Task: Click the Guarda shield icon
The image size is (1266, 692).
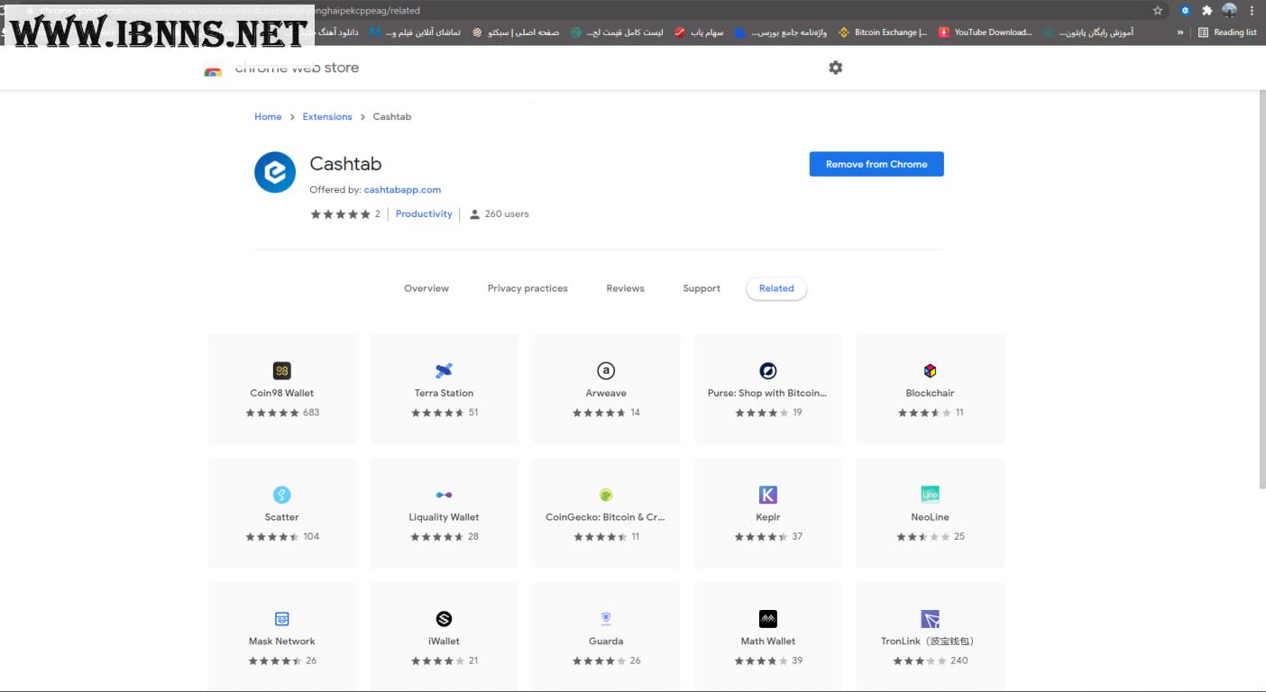Action: [x=606, y=619]
